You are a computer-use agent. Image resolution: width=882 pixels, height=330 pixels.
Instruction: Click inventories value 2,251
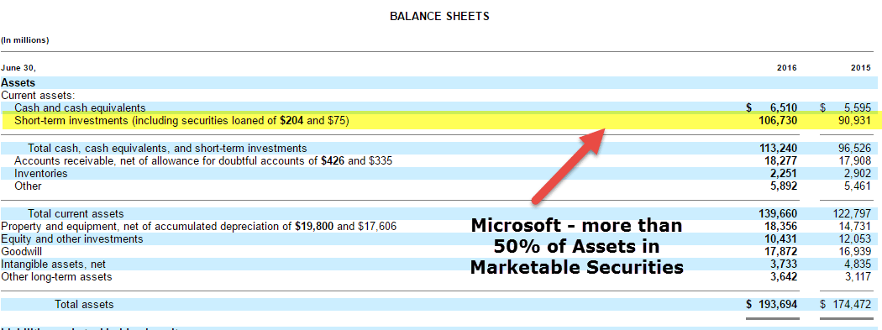[784, 174]
